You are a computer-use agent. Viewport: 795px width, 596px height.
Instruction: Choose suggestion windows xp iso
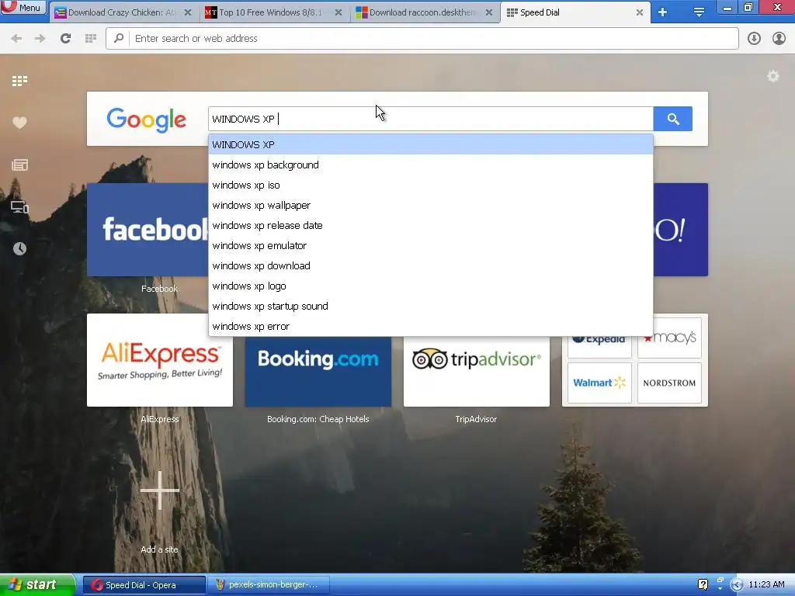point(430,185)
